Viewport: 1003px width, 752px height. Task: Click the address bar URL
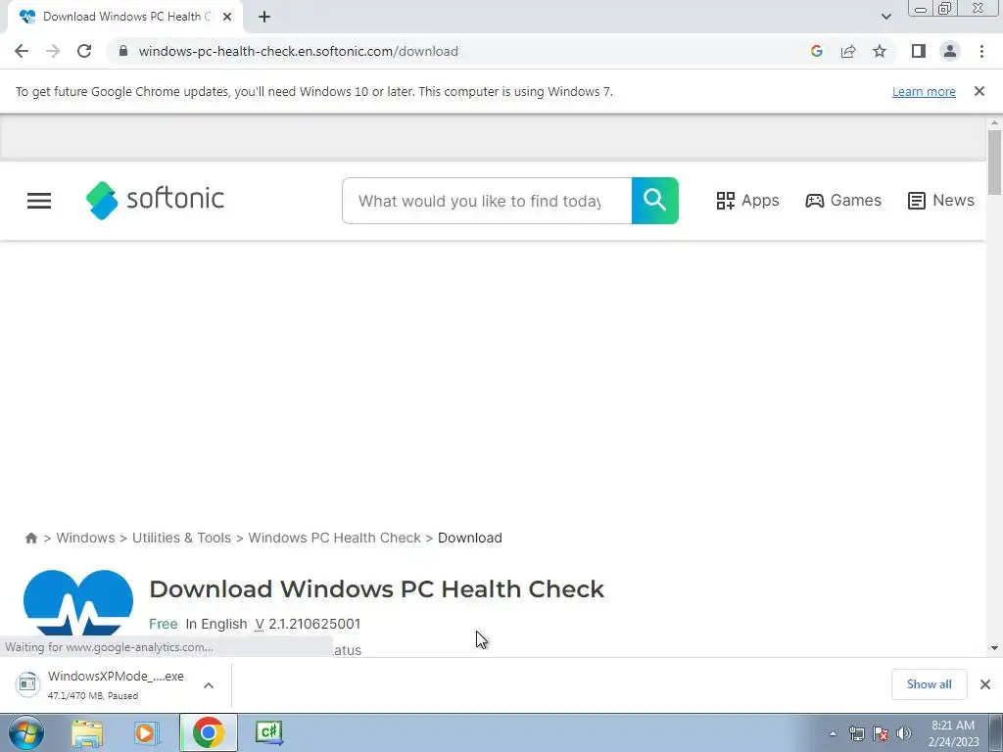click(x=298, y=51)
